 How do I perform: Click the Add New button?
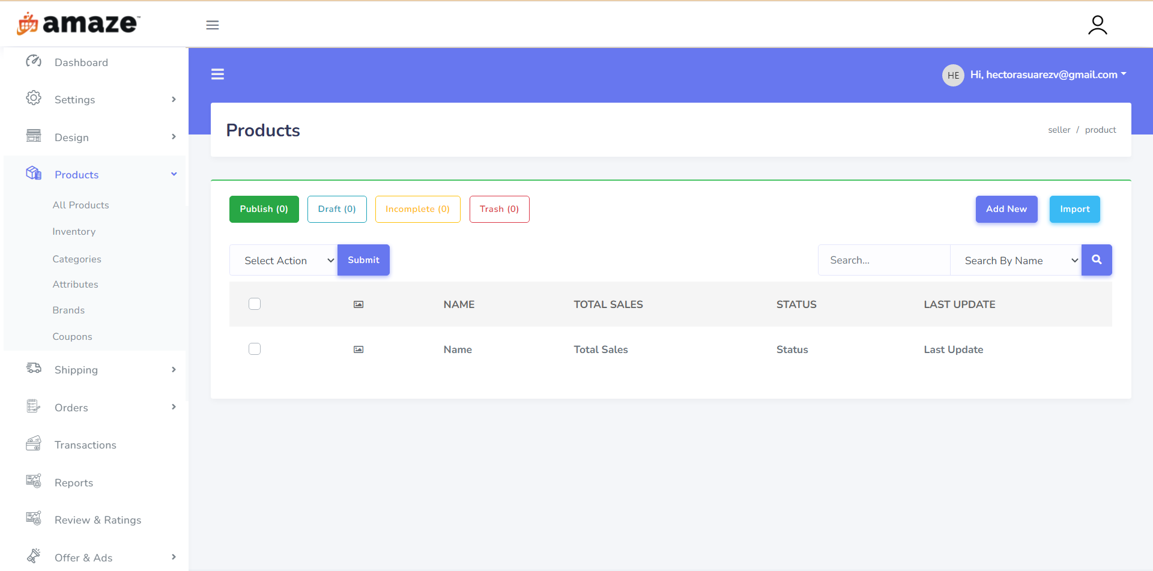[x=1006, y=209]
